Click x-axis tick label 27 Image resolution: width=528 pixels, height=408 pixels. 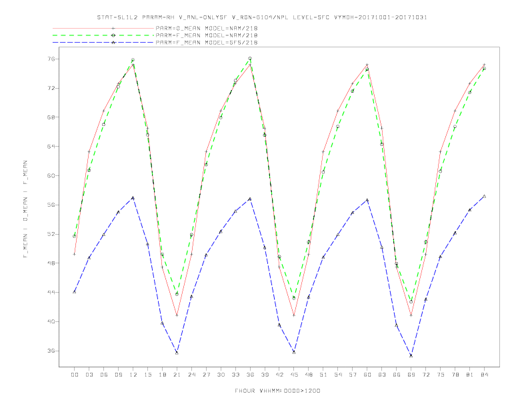[207, 375]
